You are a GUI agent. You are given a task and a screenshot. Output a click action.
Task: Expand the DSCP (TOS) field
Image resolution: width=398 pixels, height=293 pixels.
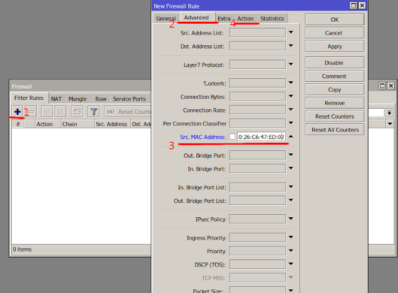click(x=291, y=264)
